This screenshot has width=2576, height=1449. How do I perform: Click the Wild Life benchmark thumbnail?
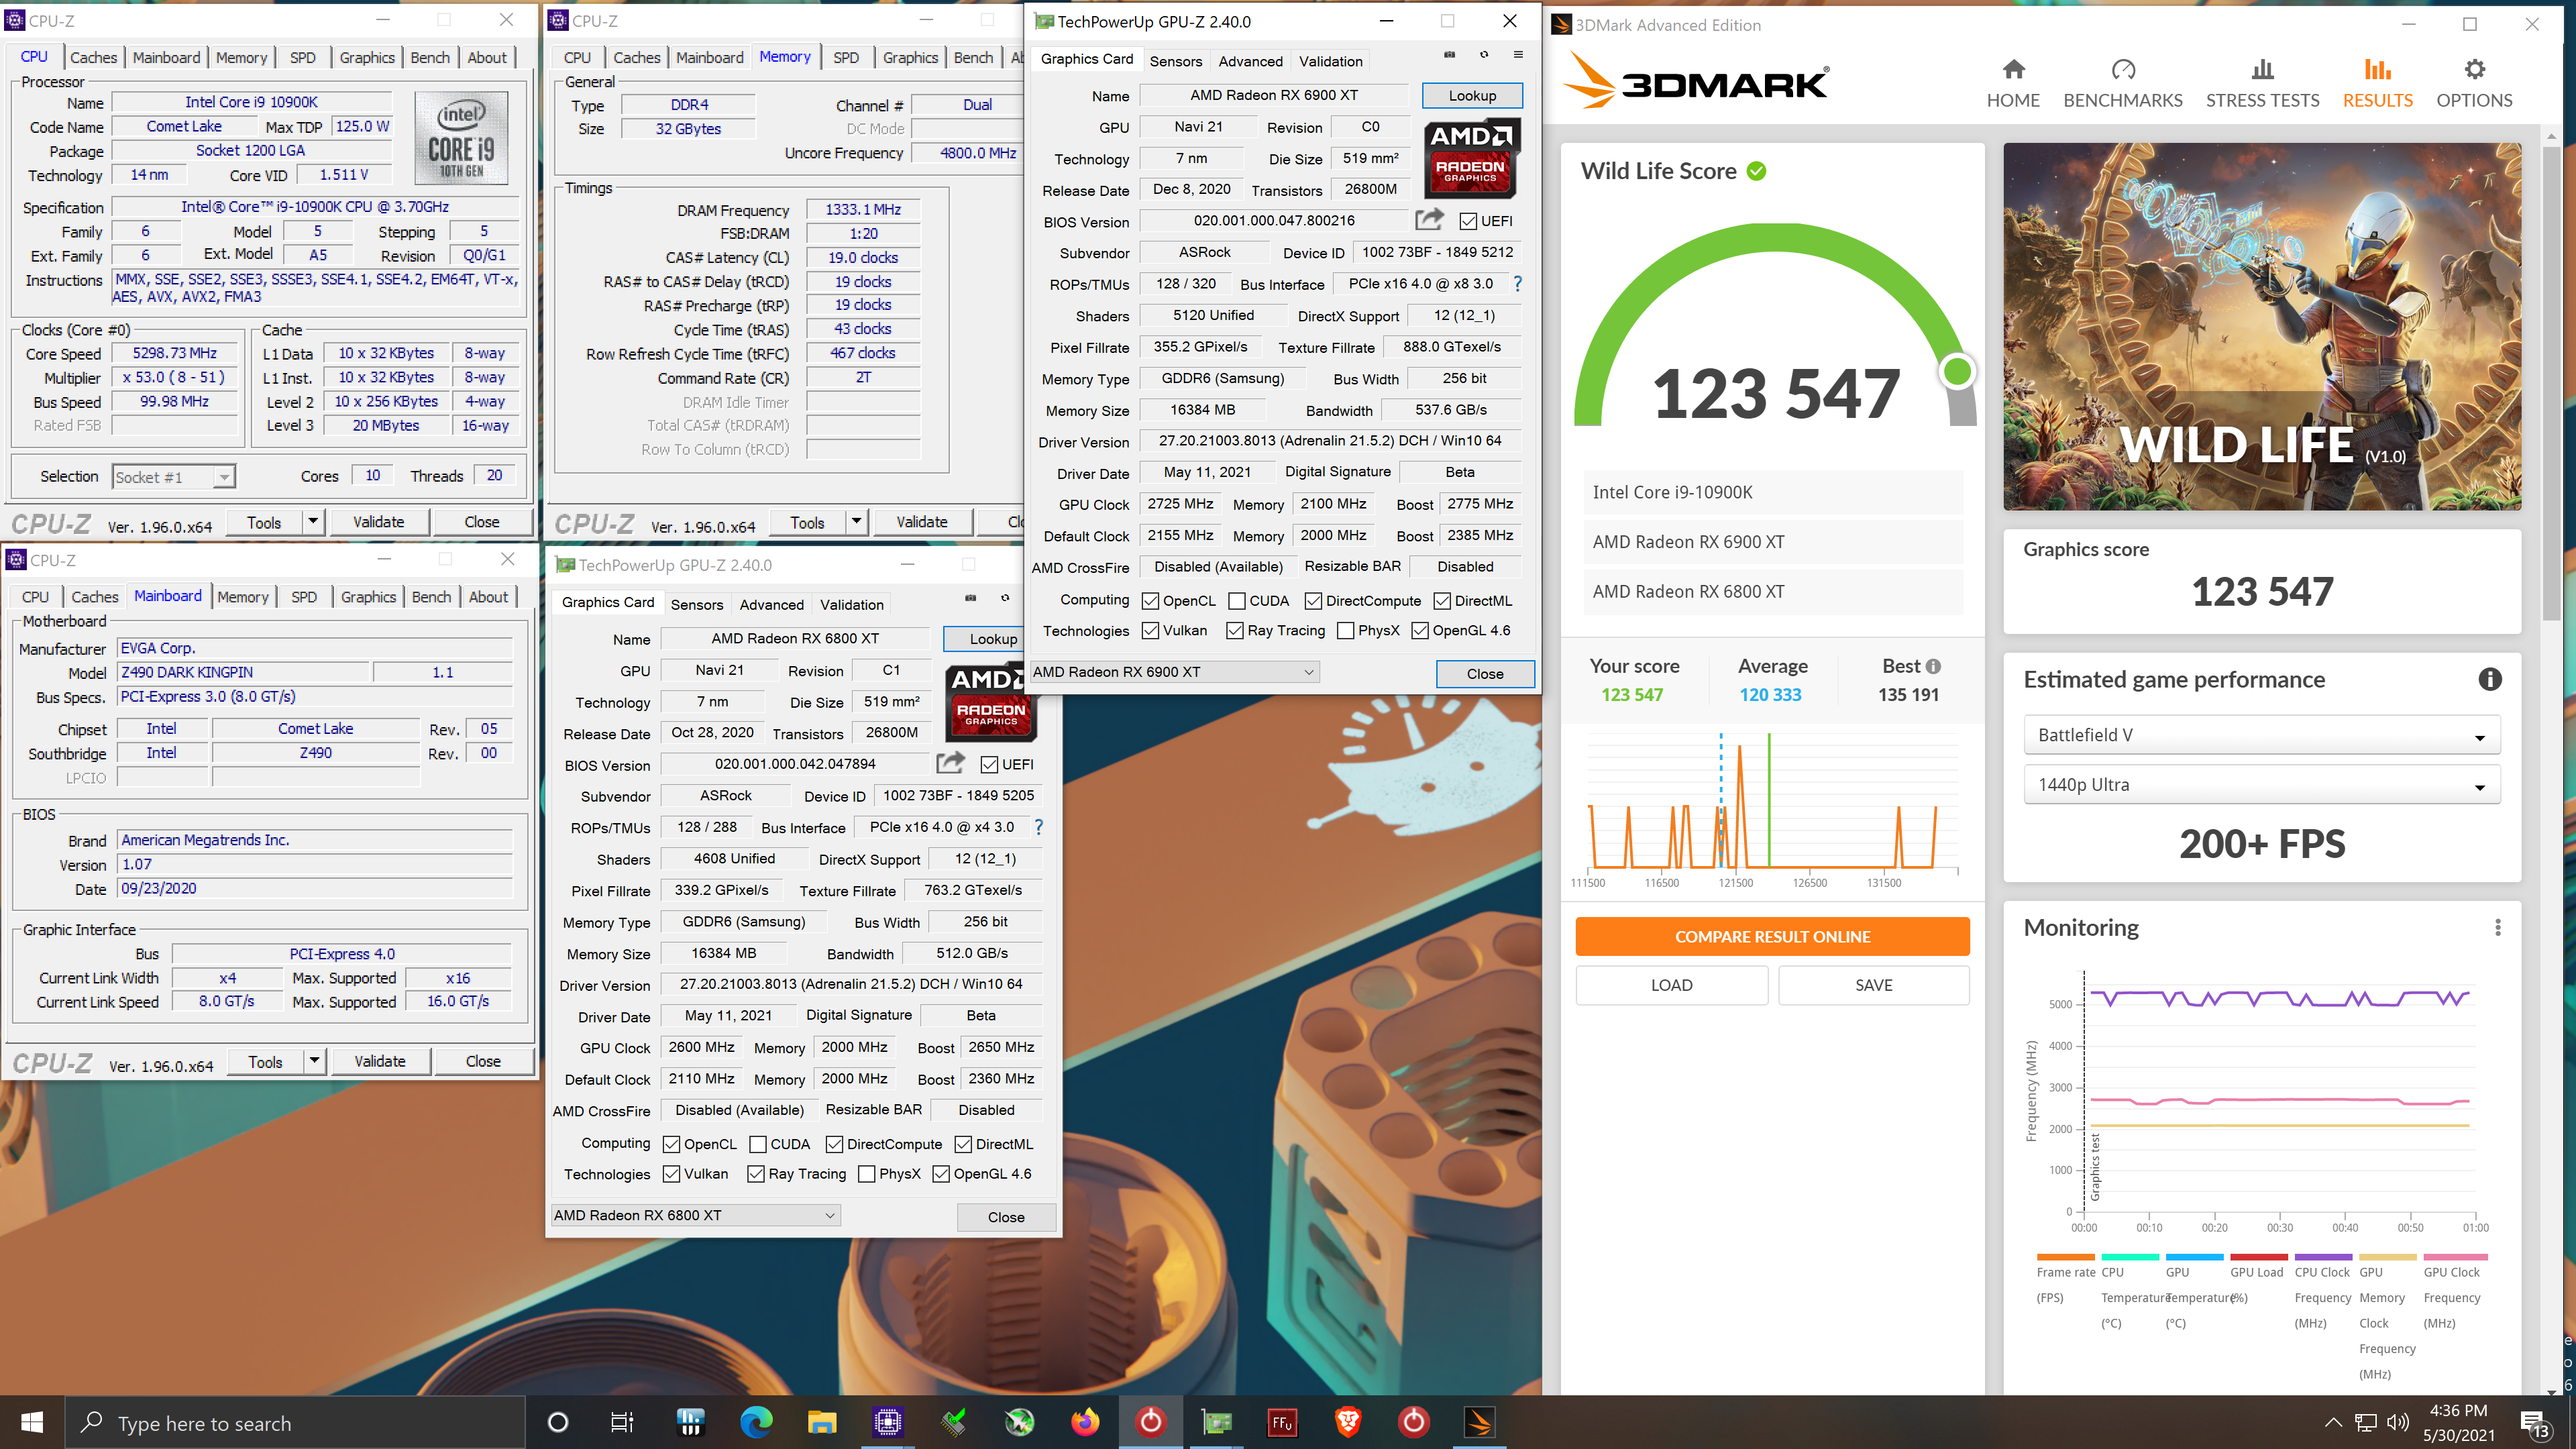coord(2261,326)
